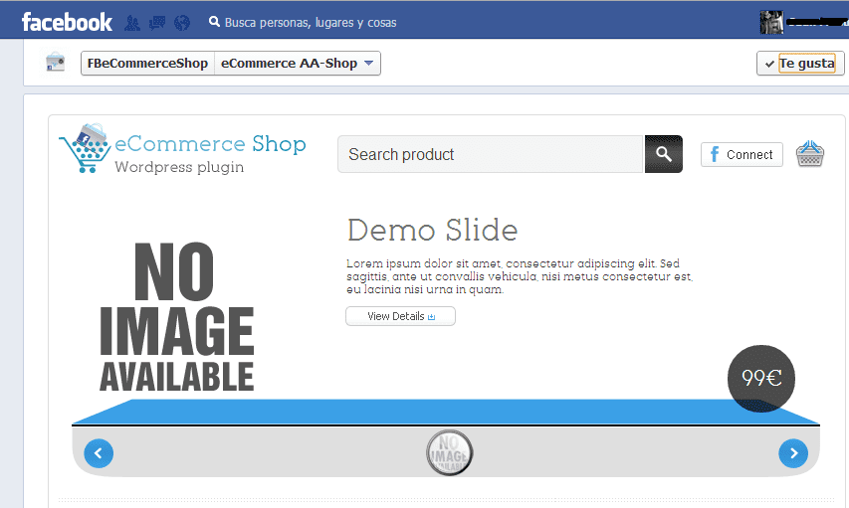The image size is (849, 508).
Task: Open the messages icon in the Facebook bar
Action: [x=157, y=23]
